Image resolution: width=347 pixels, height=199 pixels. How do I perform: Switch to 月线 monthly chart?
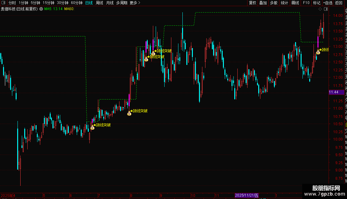click(x=110, y=3)
